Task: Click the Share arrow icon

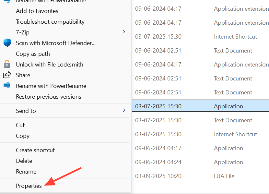Action: click(x=7, y=75)
